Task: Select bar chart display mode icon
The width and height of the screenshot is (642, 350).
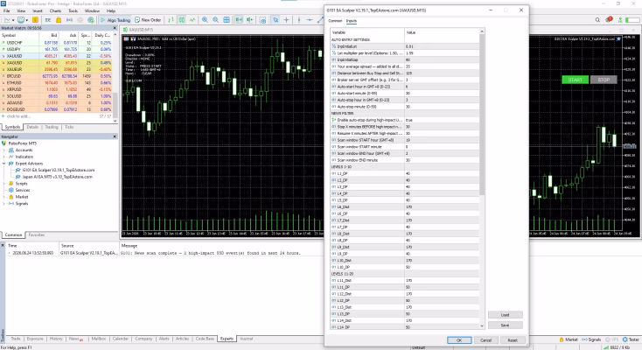Action: 171,19
